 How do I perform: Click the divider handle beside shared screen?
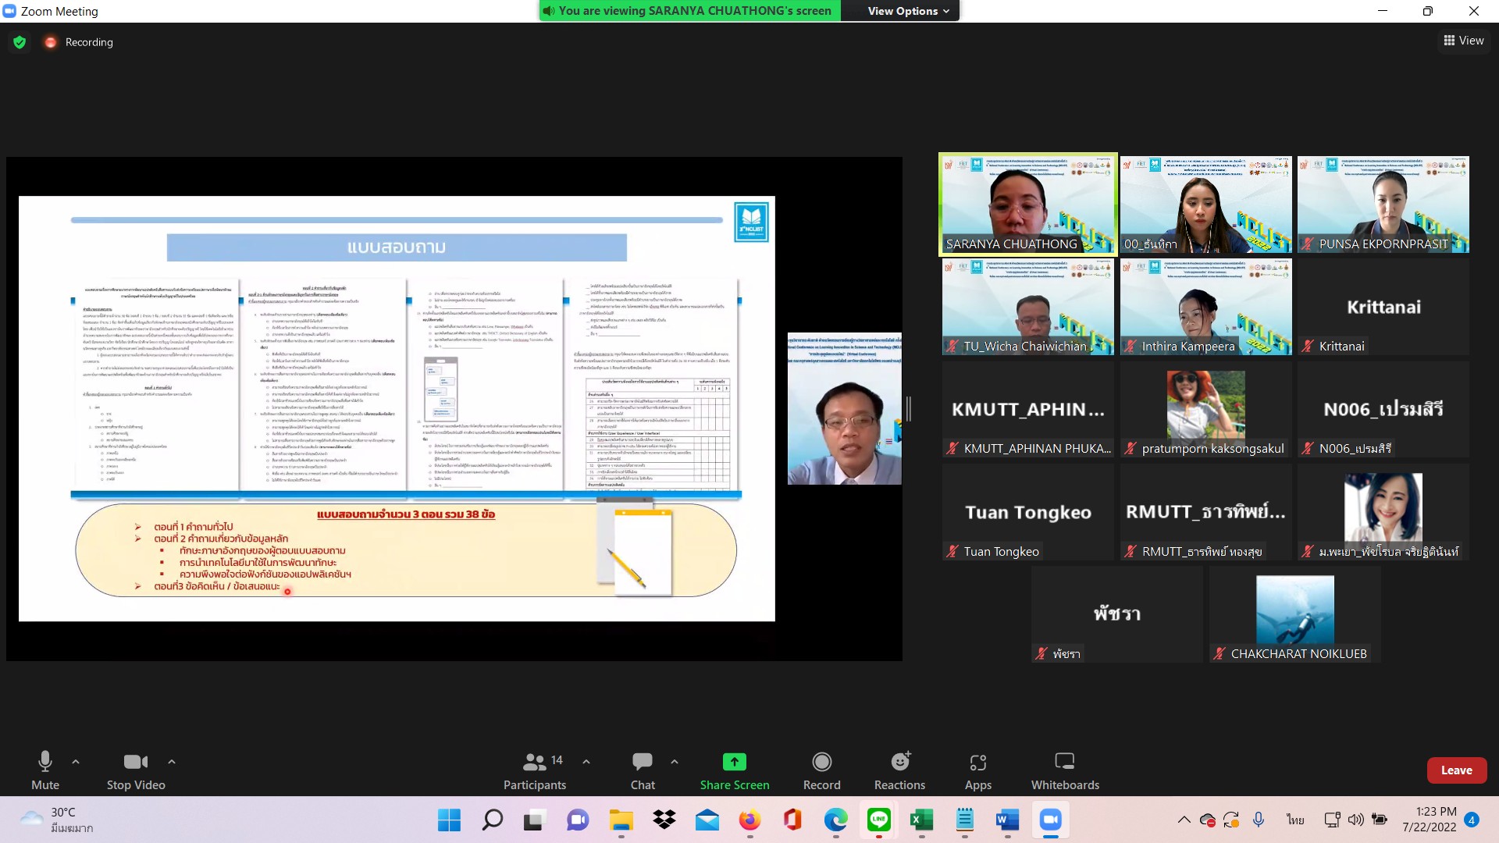pos(908,409)
